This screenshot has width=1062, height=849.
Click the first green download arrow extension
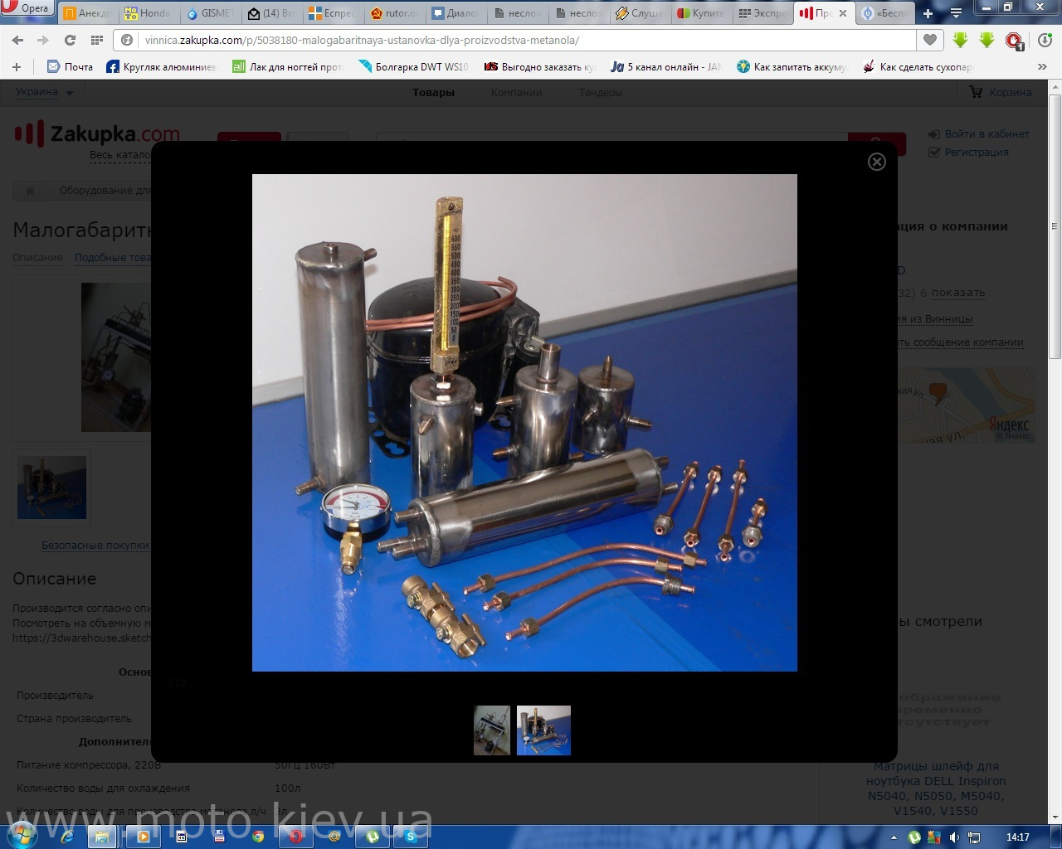tap(960, 40)
